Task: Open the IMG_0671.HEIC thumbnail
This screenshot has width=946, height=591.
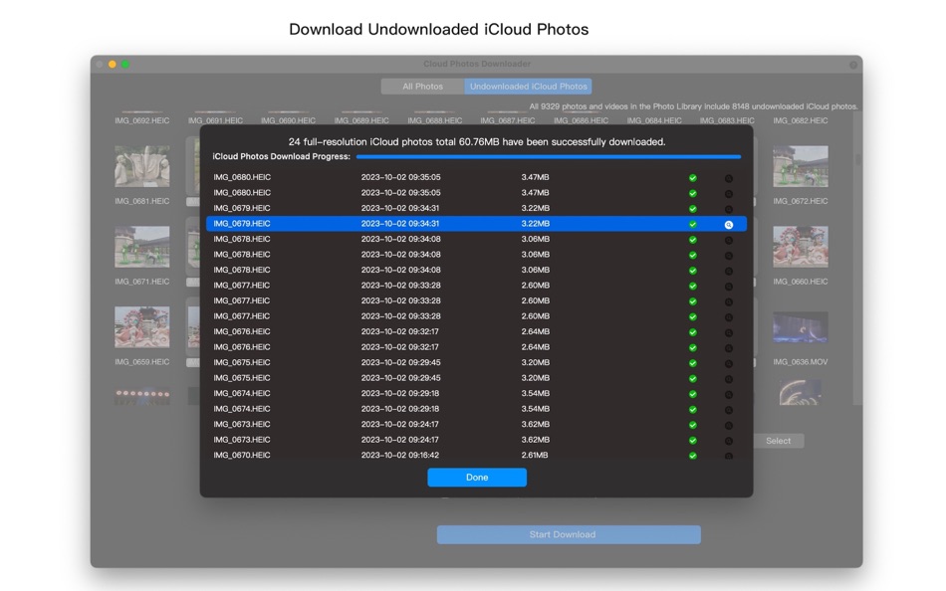Action: point(142,247)
